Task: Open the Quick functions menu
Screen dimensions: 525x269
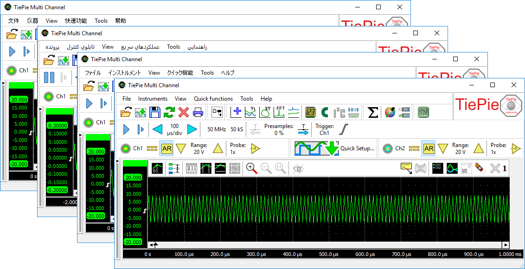Action: tap(213, 99)
